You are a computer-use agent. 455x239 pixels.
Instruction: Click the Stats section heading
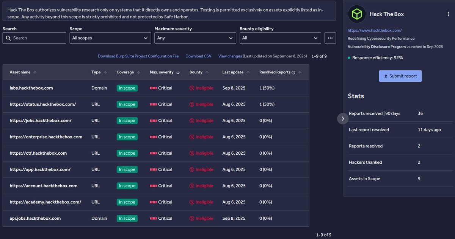tap(356, 96)
